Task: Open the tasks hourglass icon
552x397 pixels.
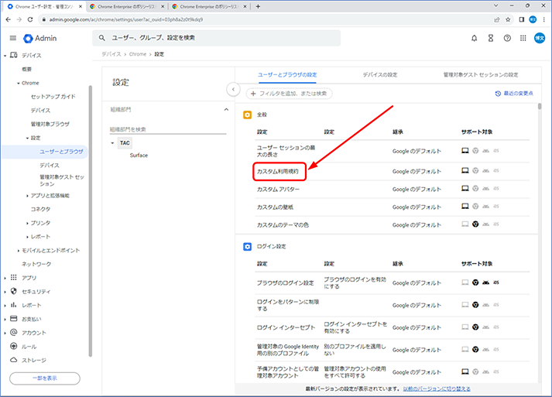Action: click(x=491, y=38)
